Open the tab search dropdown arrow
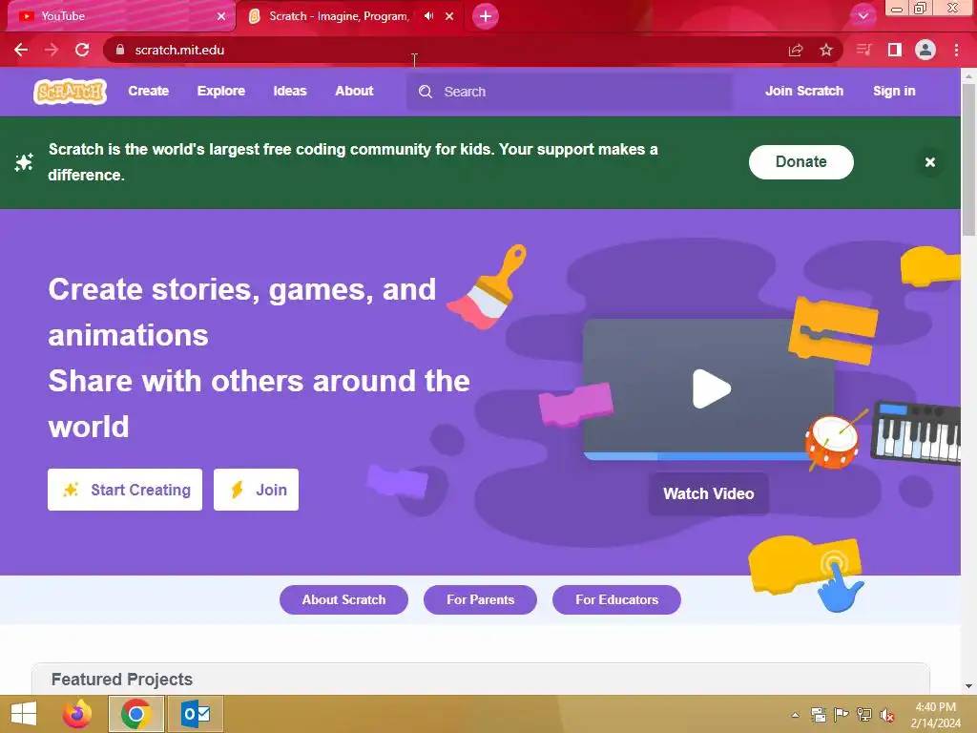 click(863, 16)
